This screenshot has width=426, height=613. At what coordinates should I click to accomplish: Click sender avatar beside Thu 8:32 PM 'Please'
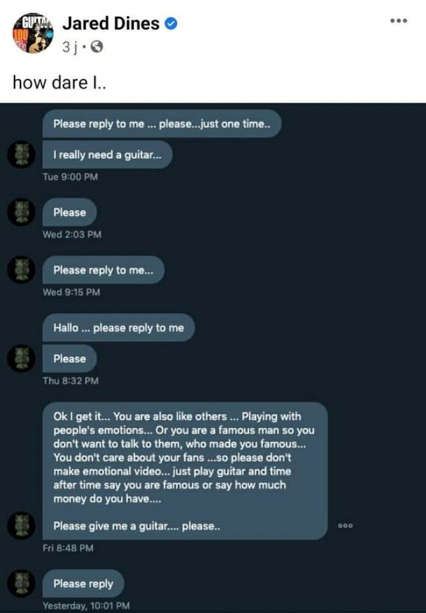point(21,358)
